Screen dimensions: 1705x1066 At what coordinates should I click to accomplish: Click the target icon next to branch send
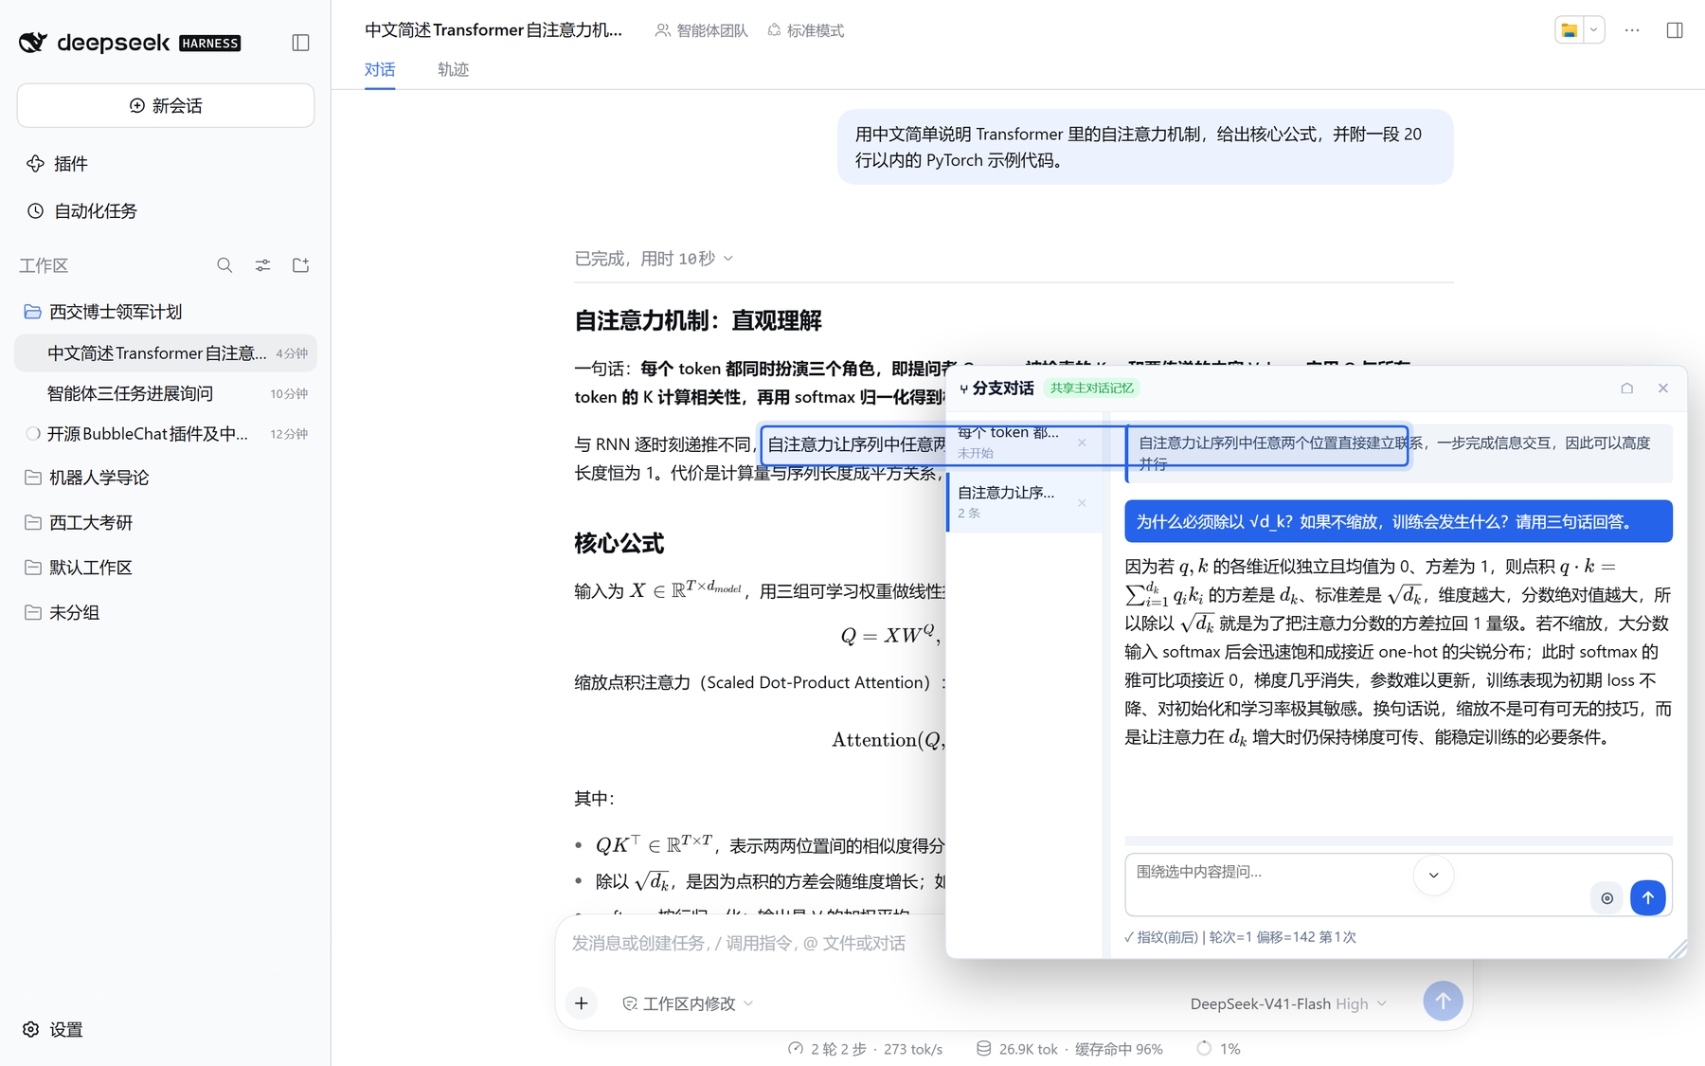(1607, 897)
